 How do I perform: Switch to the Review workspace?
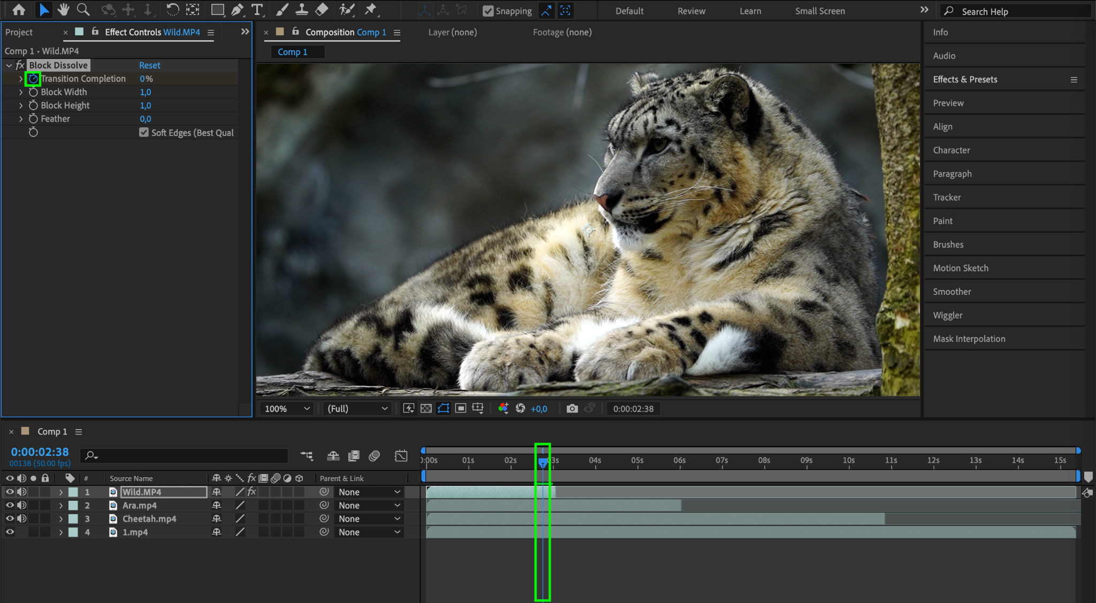pyautogui.click(x=691, y=11)
